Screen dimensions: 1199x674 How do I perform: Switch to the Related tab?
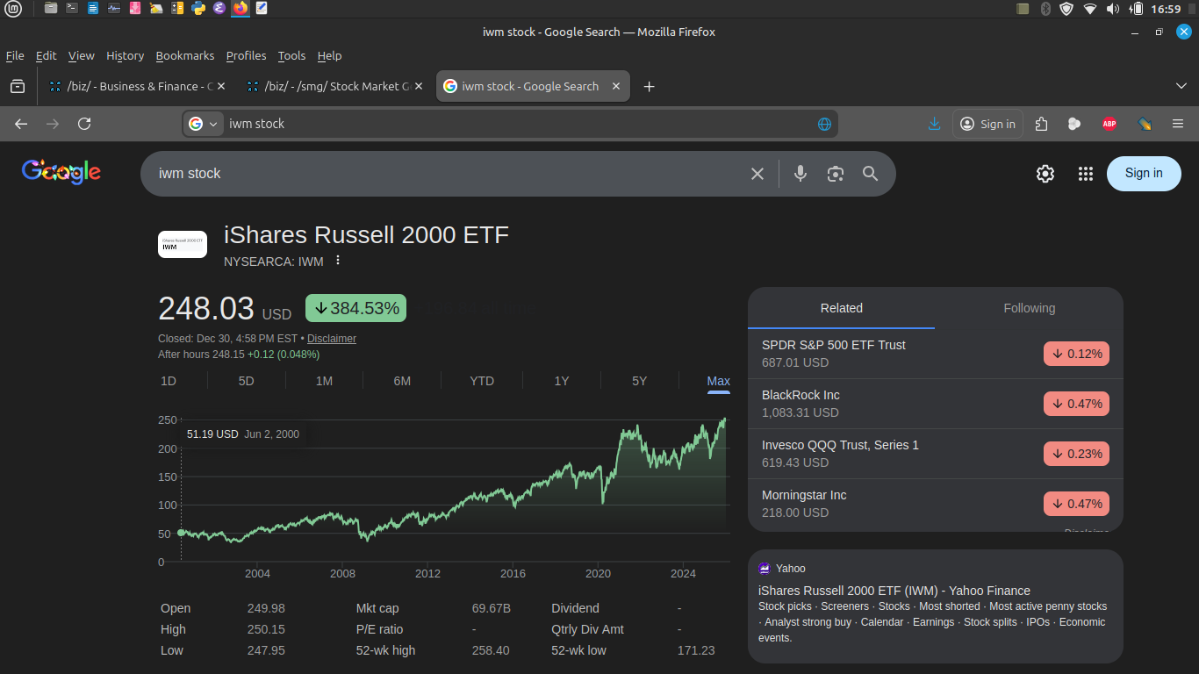pyautogui.click(x=842, y=308)
